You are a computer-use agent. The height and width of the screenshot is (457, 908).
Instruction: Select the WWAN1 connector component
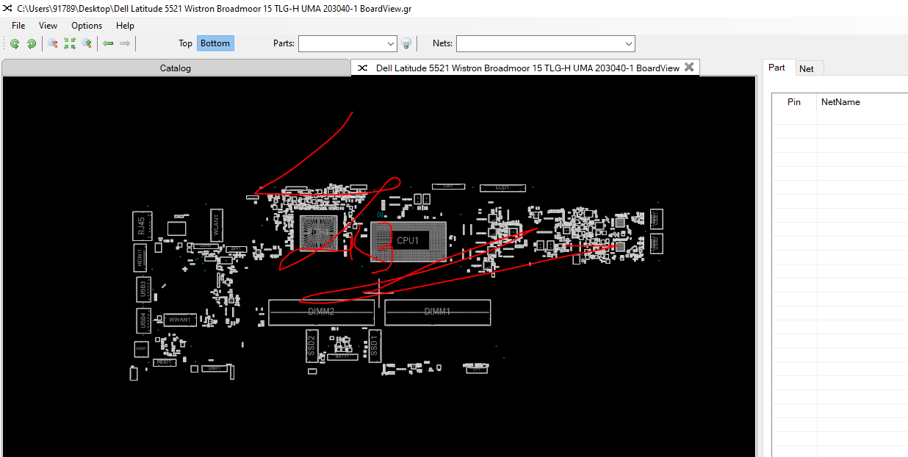click(x=180, y=320)
